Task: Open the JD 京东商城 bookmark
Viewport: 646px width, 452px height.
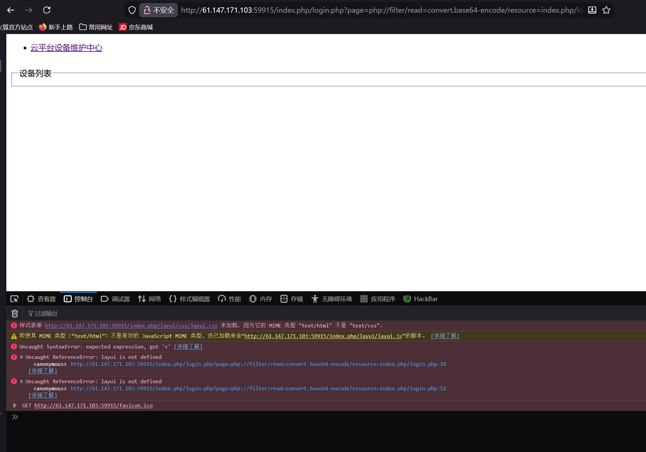Action: tap(136, 27)
